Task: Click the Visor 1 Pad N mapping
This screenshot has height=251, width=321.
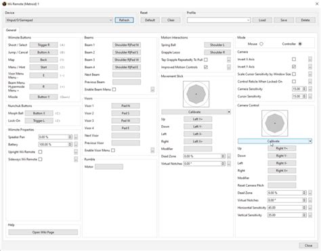Action: point(125,106)
